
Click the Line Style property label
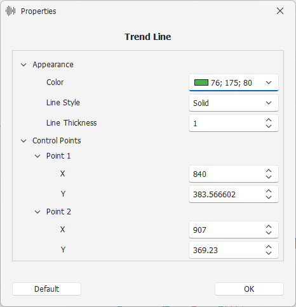coord(63,103)
